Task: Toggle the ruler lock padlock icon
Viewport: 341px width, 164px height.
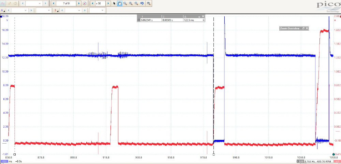Action: pyautogui.click(x=204, y=20)
